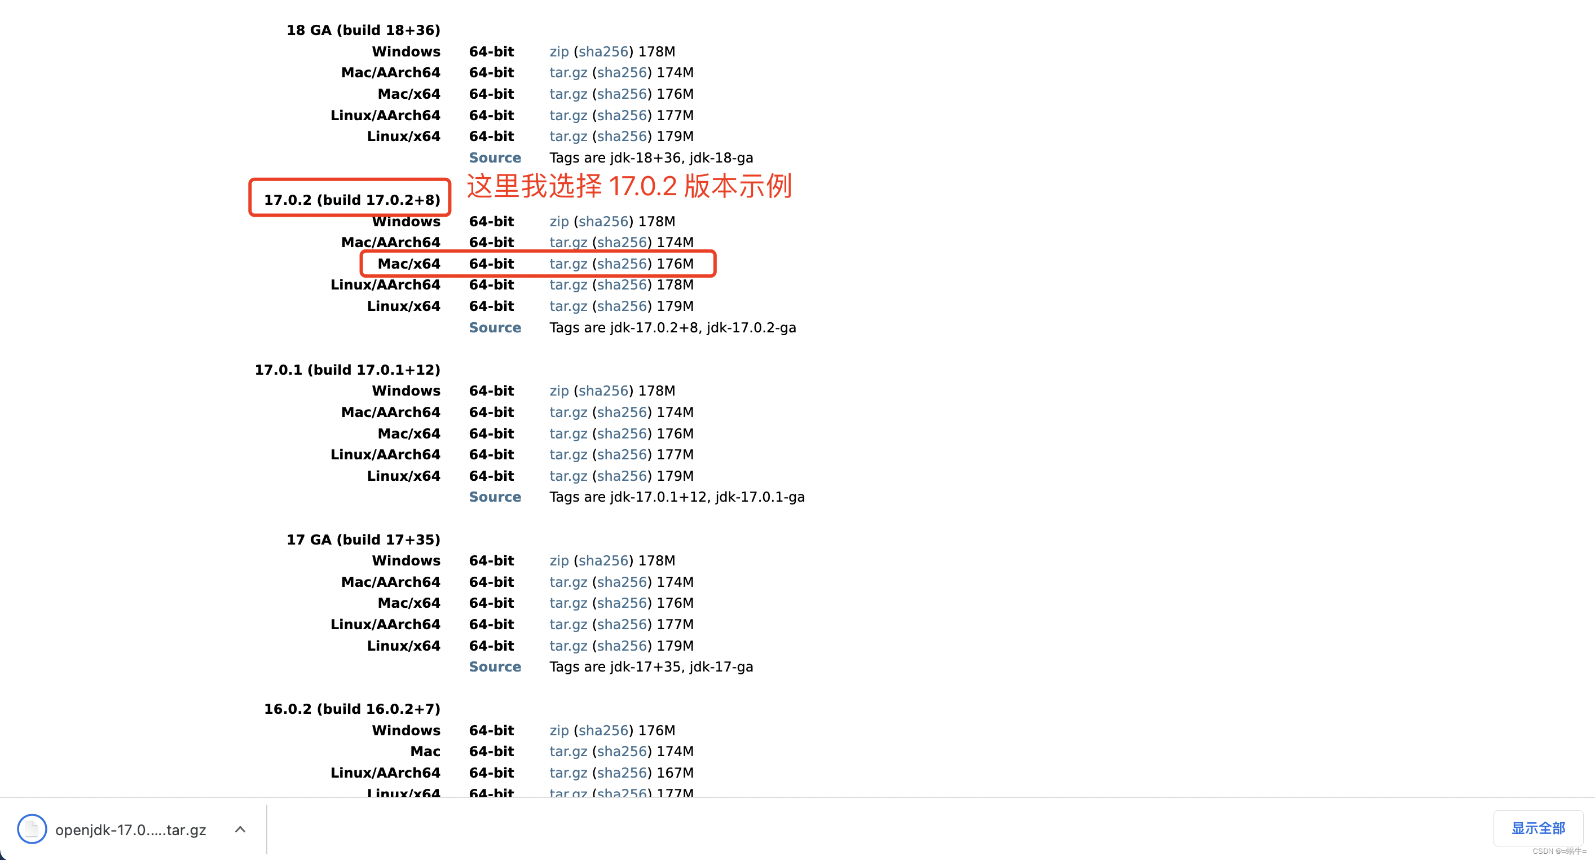1595x860 pixels.
Task: Download 16.0.2 Windows zip file
Action: 558,731
